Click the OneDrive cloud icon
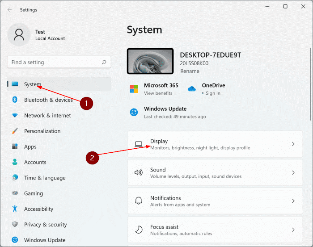 pos(192,89)
